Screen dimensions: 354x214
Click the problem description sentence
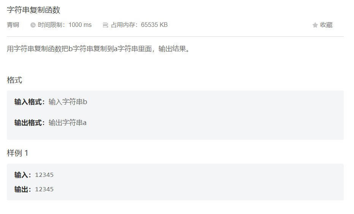98,48
